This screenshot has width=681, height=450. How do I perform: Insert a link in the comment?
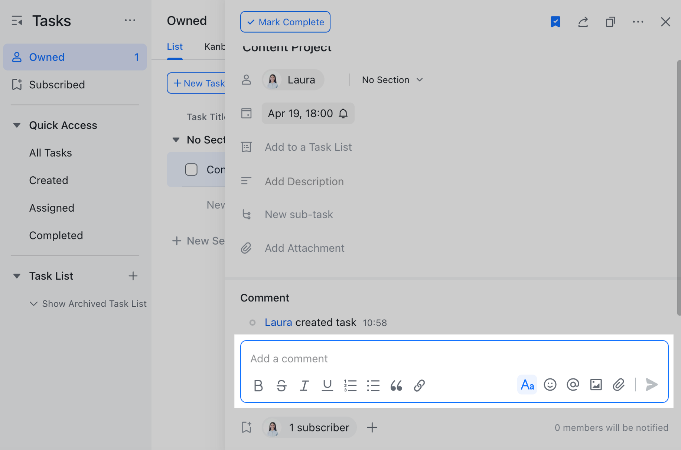click(x=419, y=385)
